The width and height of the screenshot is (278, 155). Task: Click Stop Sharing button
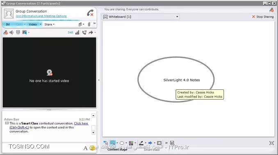263,17
